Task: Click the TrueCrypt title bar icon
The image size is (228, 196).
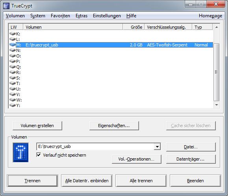Action: 6,6
